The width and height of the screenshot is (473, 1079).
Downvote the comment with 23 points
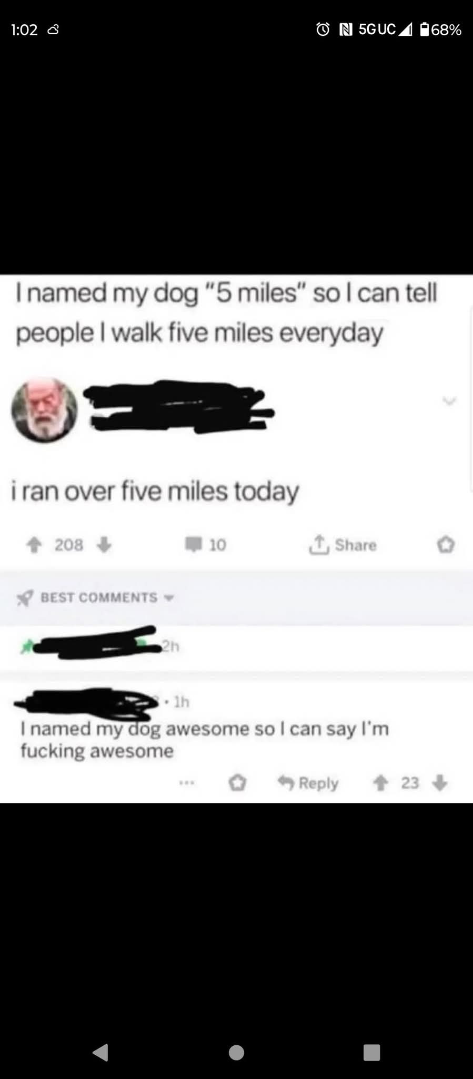click(x=439, y=783)
